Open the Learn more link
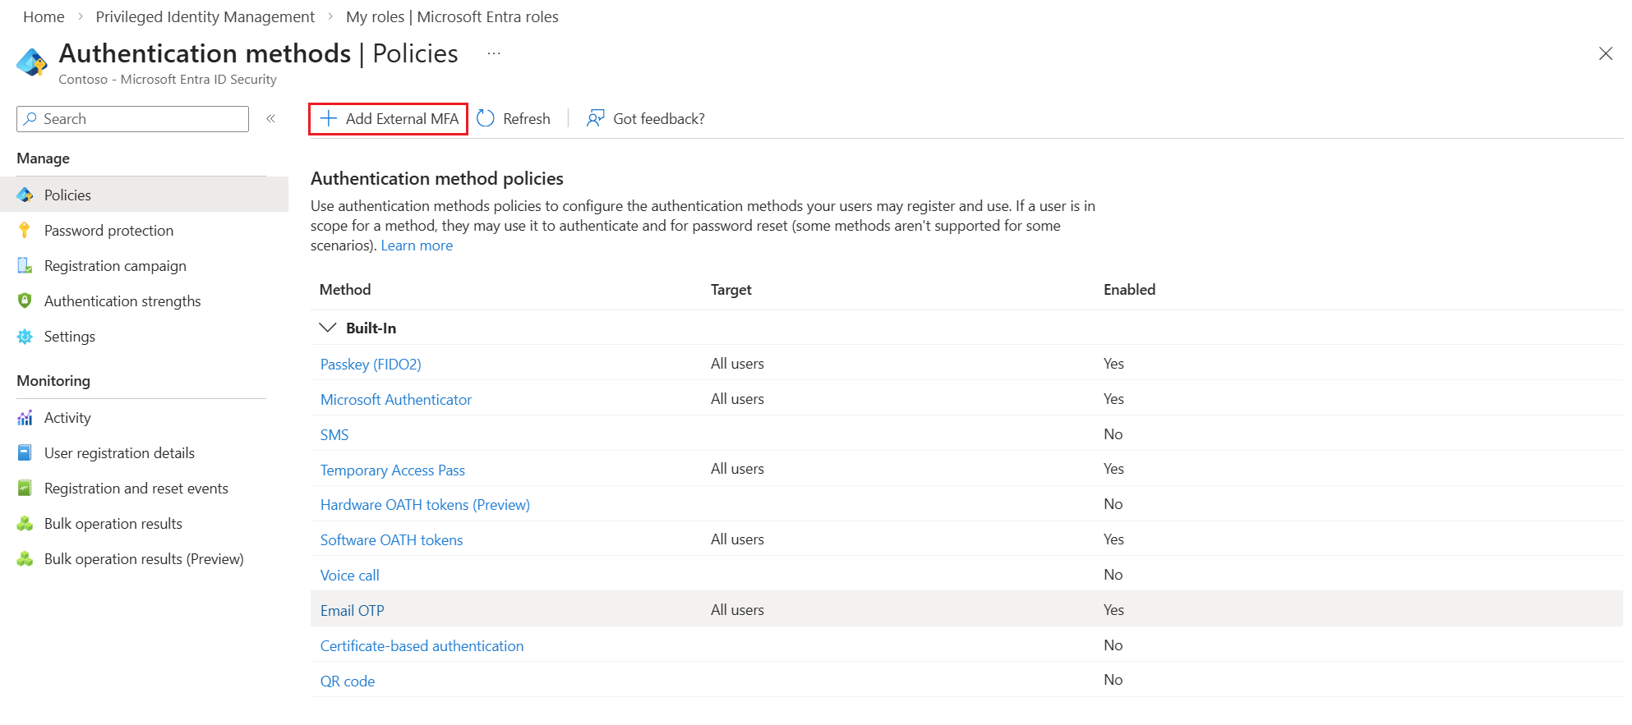The image size is (1632, 725). point(417,245)
